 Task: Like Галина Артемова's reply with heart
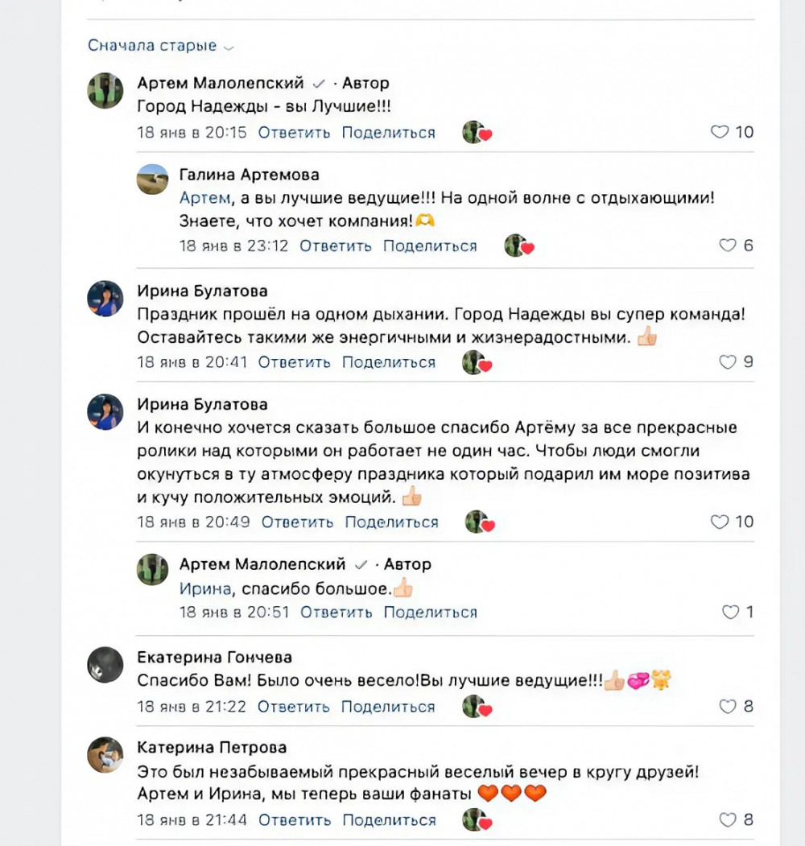pyautogui.click(x=728, y=246)
